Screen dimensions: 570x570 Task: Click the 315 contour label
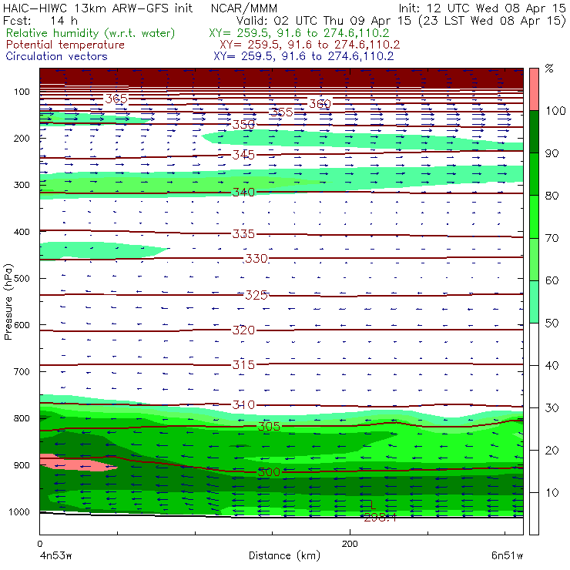coord(243,364)
